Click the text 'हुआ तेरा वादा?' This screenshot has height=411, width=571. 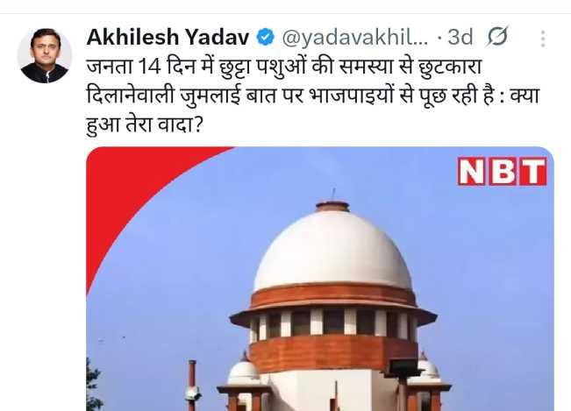144,125
